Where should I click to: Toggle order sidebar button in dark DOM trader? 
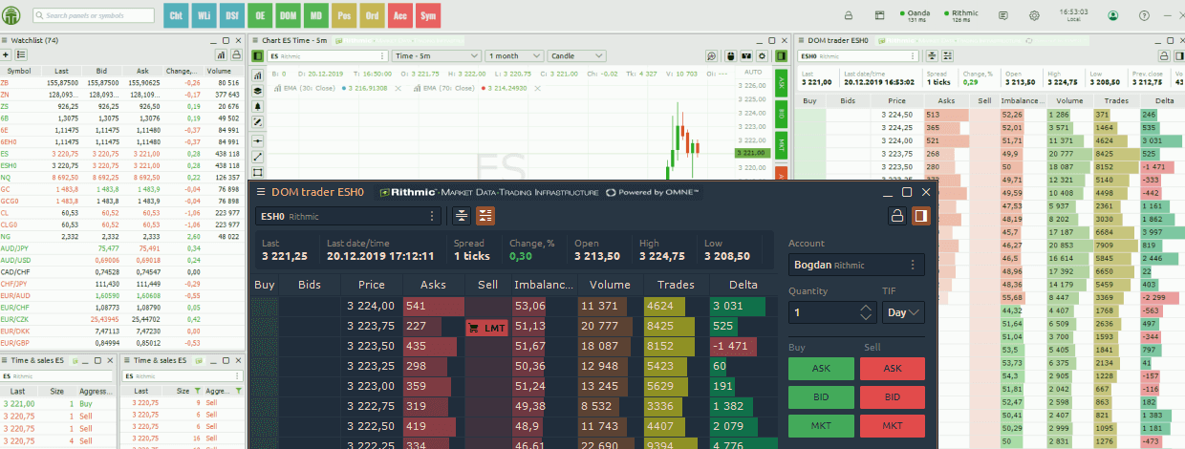[920, 215]
